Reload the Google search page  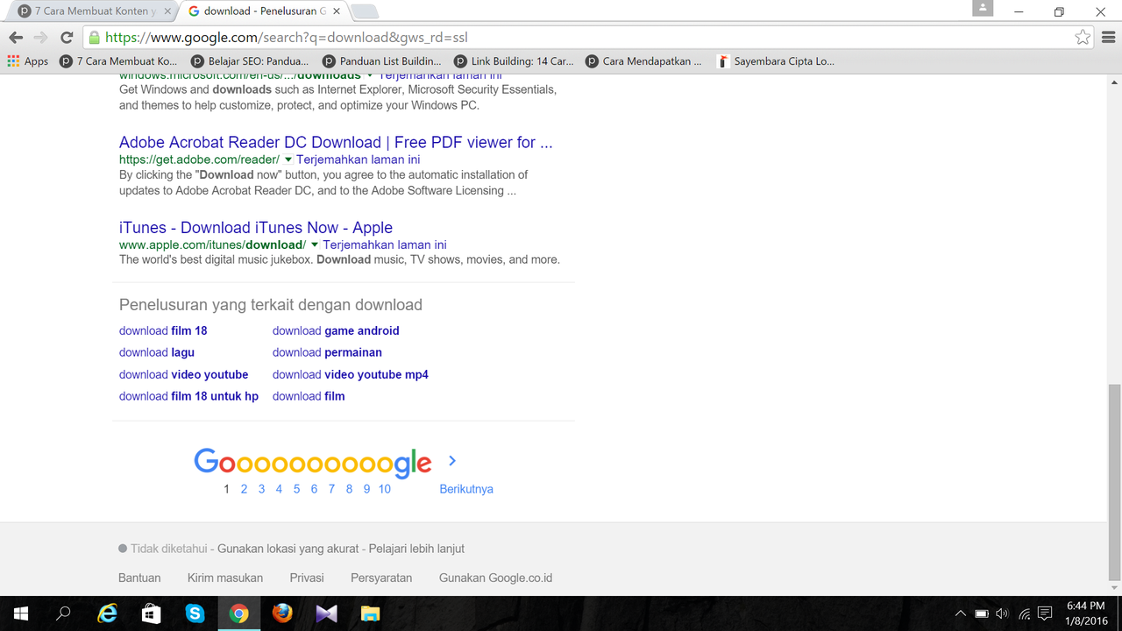coord(67,38)
